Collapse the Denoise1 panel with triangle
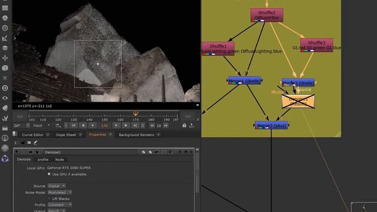The height and width of the screenshot is (212, 377). click(x=16, y=152)
